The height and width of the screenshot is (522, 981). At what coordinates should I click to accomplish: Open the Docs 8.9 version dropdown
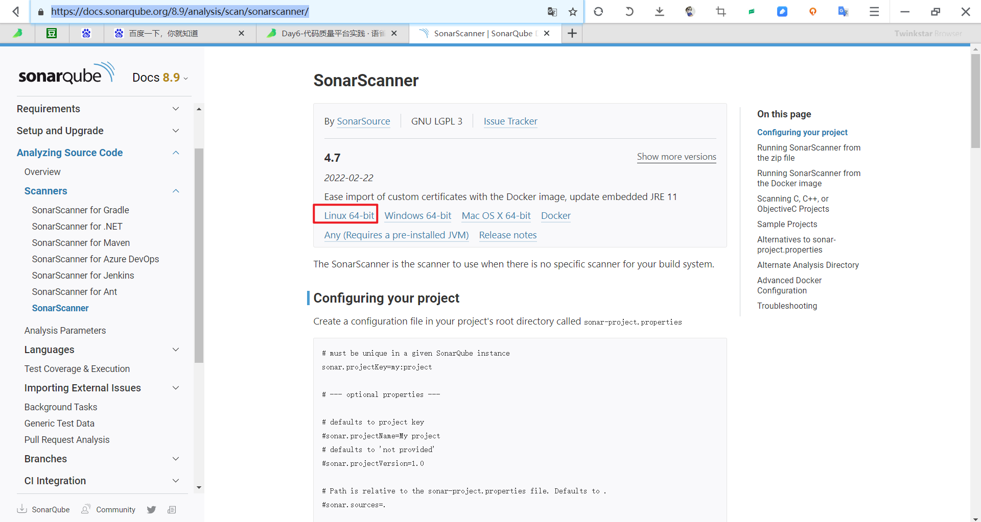160,78
